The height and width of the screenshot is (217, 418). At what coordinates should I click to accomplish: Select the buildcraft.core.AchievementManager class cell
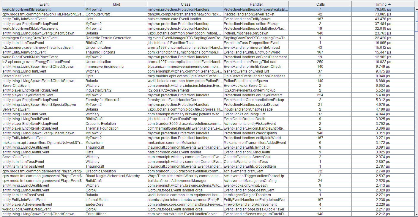tap(185, 181)
